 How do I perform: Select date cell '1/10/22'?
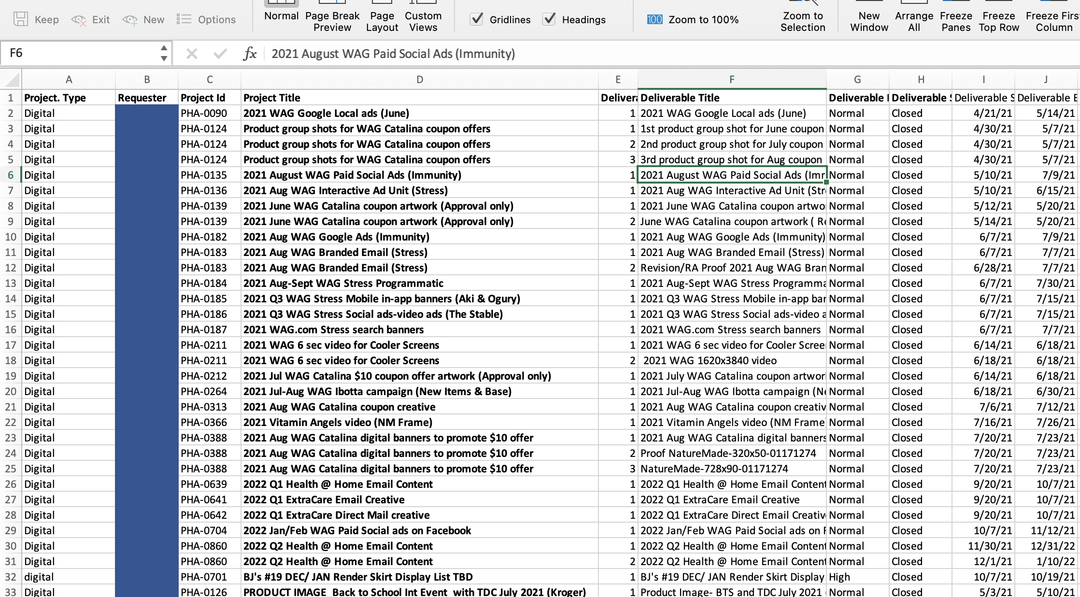point(1046,561)
